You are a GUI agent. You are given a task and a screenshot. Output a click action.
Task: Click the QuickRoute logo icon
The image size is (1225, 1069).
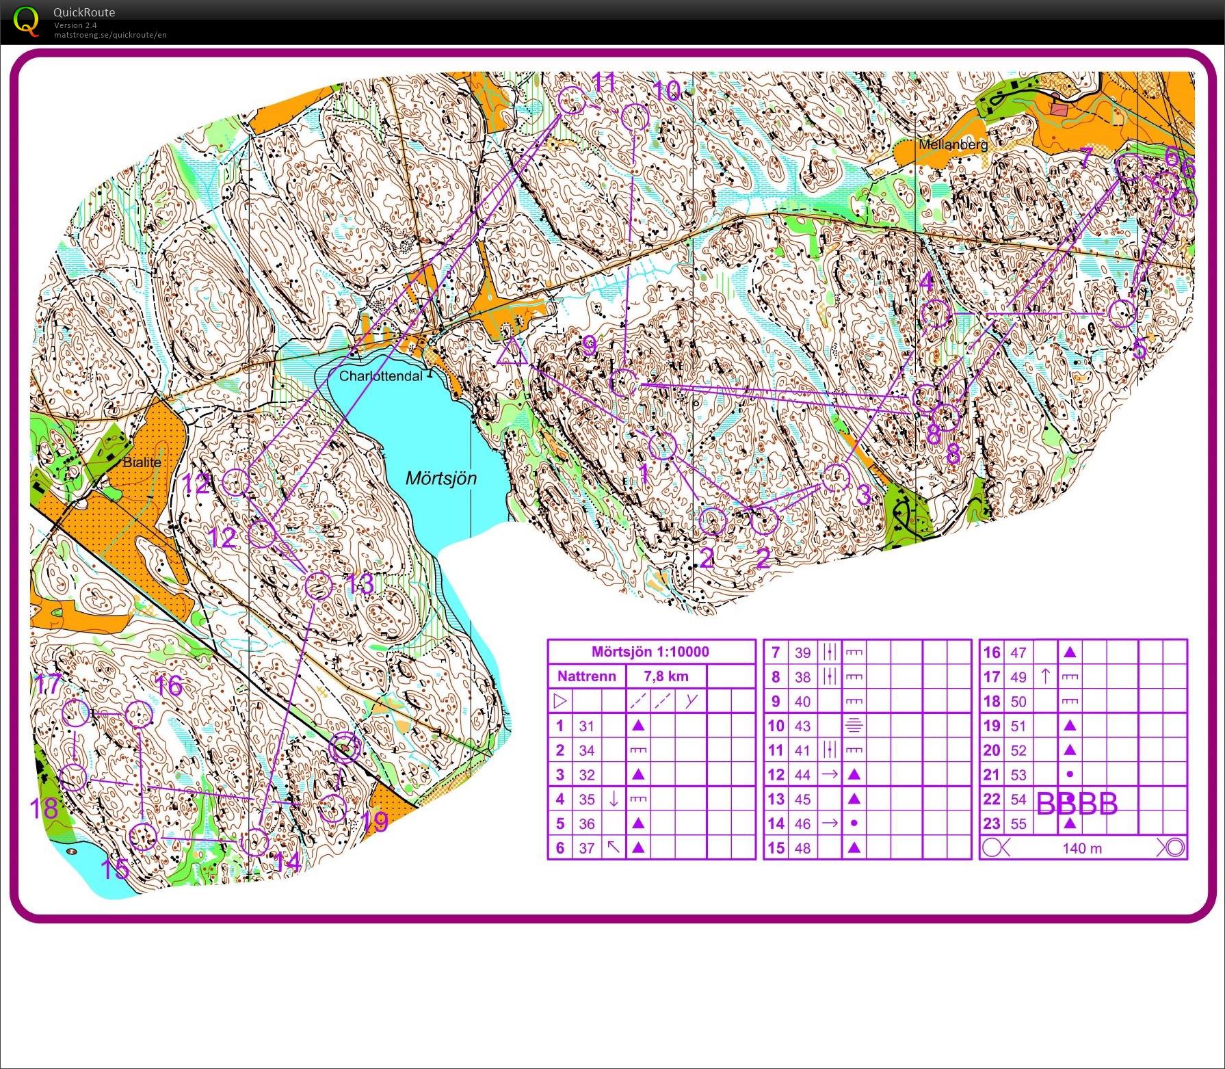26,20
